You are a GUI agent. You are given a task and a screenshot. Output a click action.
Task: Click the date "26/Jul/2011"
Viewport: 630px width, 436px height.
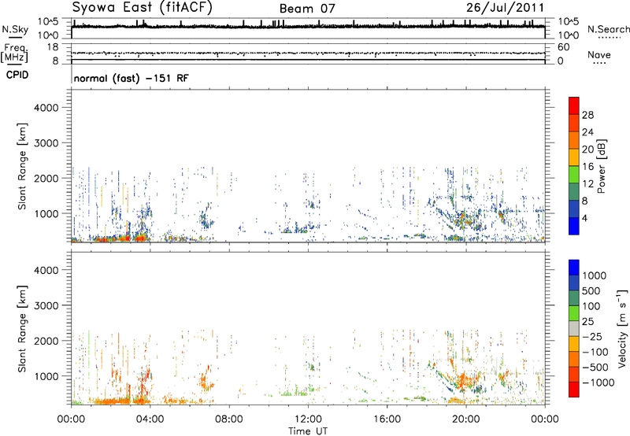[x=505, y=8]
